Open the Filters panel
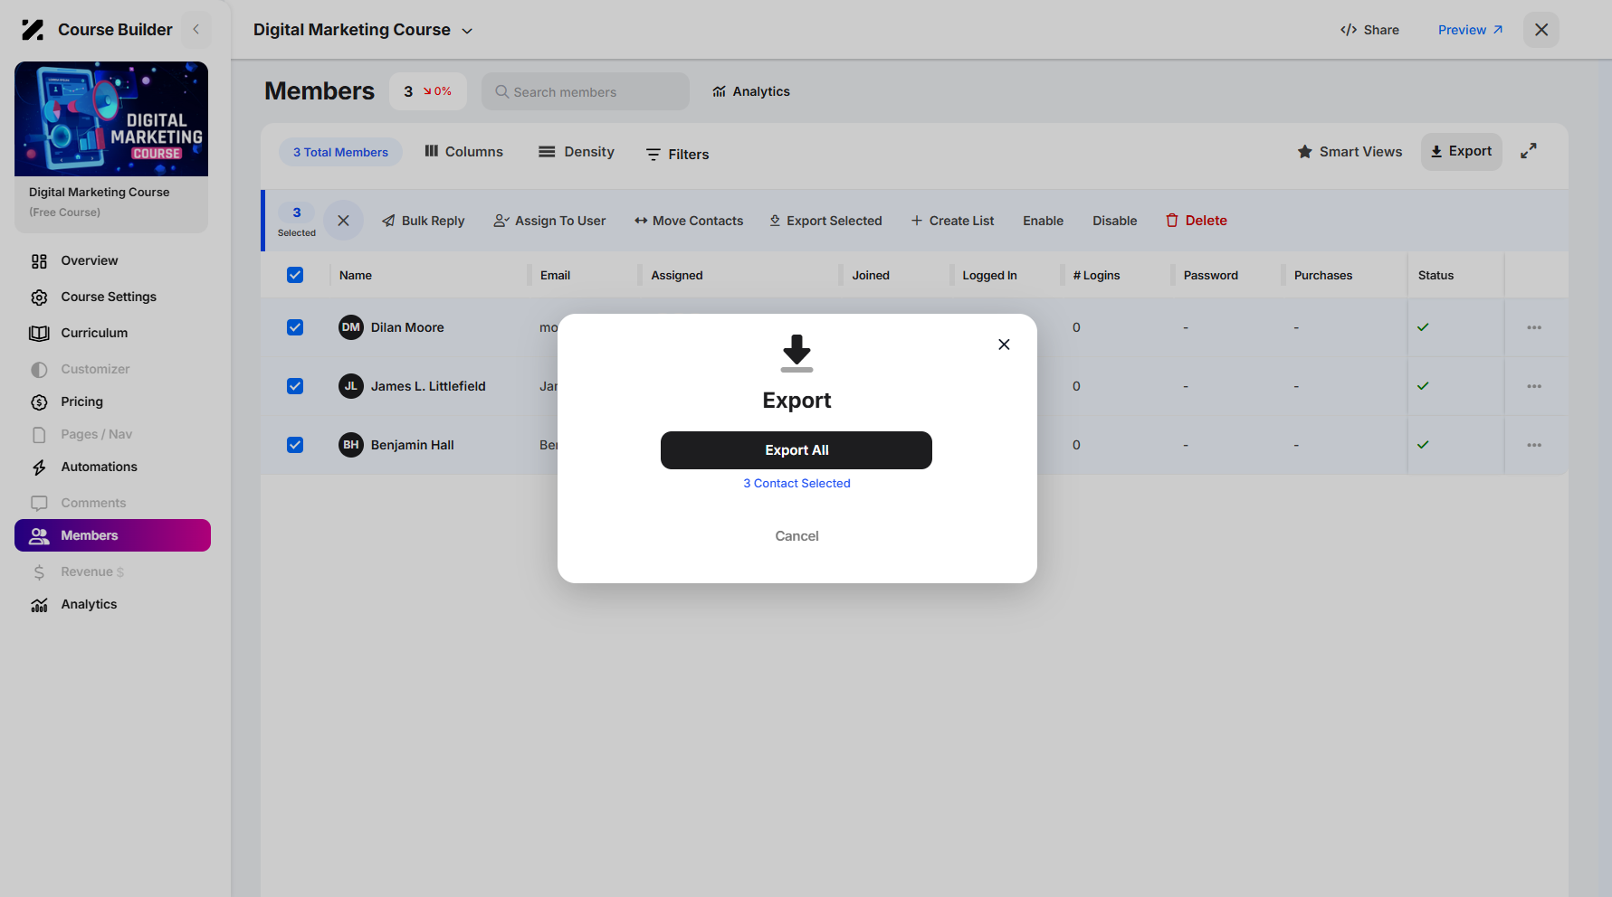Viewport: 1612px width, 897px height. [678, 155]
